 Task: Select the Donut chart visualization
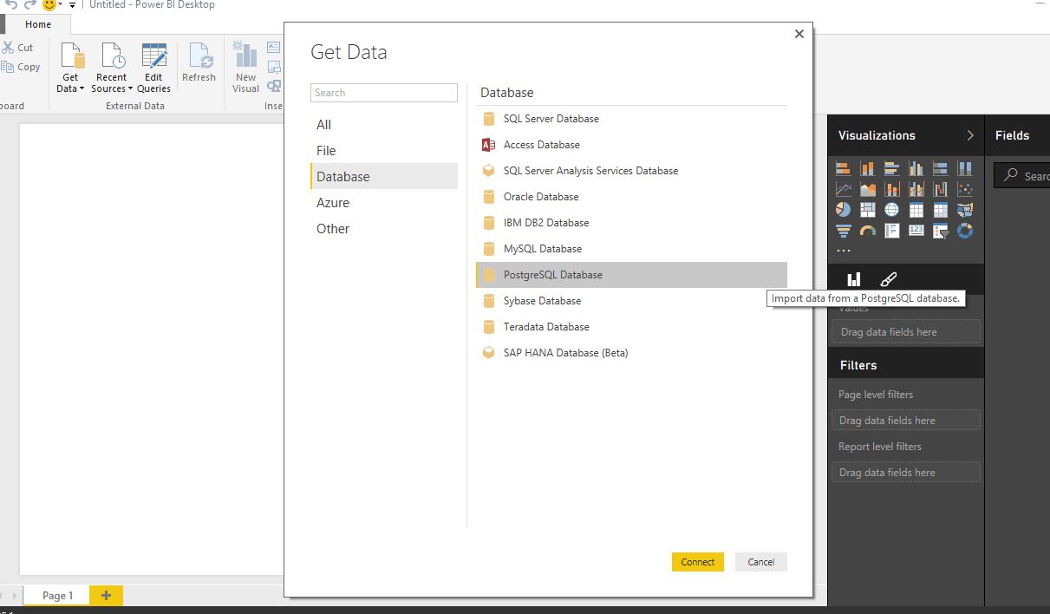pos(964,231)
